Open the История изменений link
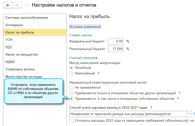The height and width of the screenshot is (126, 195). tap(85, 26)
